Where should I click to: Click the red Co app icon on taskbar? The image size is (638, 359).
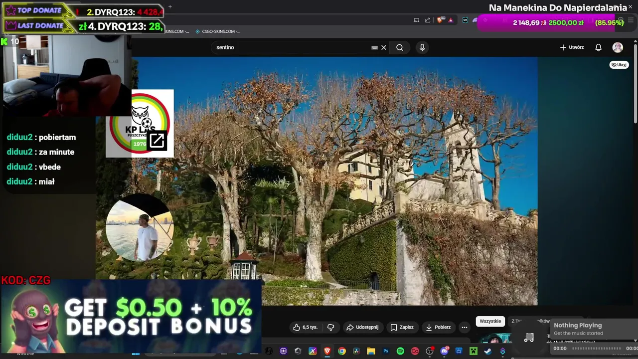pos(415,351)
